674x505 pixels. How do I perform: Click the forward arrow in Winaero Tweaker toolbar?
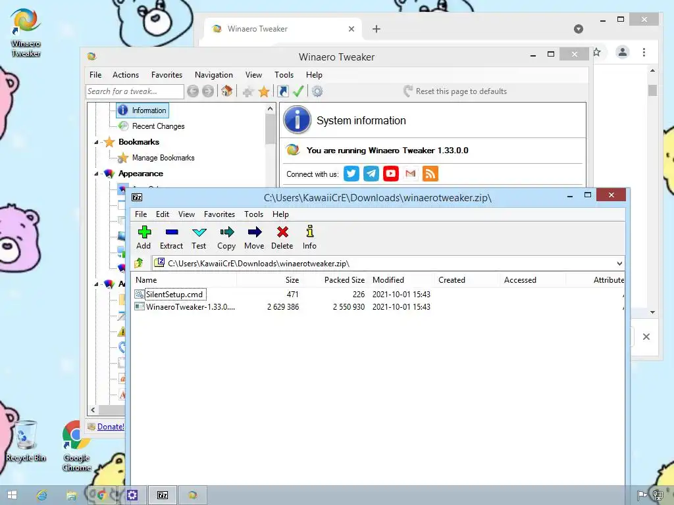(208, 91)
